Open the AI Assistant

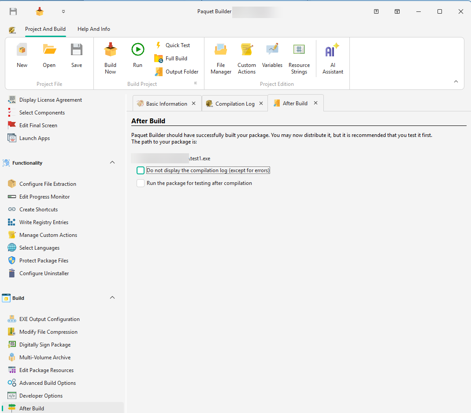[332, 57]
